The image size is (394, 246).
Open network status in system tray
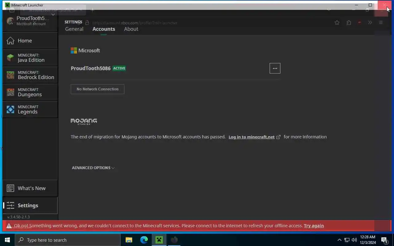pos(347,240)
